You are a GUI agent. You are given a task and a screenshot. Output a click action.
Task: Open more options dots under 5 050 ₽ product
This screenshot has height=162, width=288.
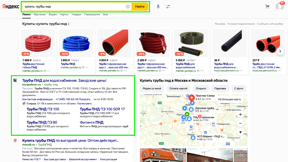click(x=202, y=71)
